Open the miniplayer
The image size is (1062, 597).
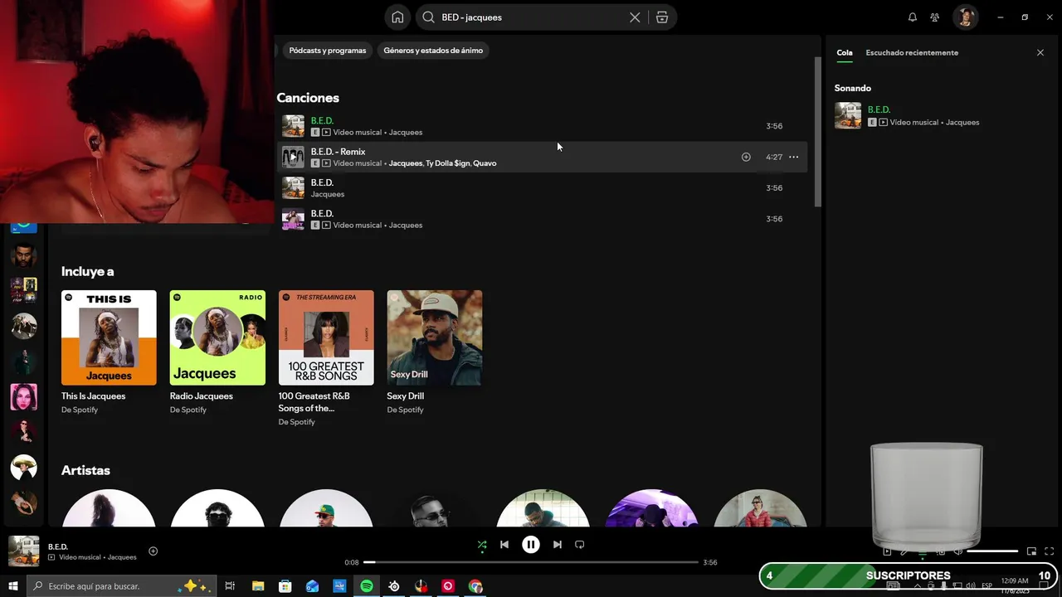coord(1031,551)
